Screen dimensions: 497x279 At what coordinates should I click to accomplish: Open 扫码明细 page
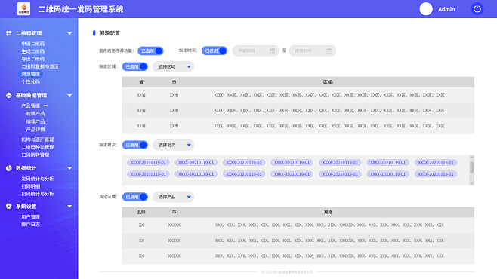click(30, 186)
